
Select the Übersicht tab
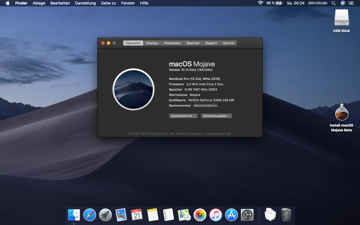click(133, 43)
